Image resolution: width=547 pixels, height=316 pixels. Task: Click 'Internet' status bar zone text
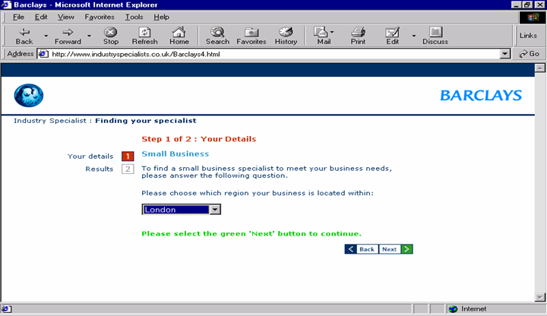click(473, 309)
